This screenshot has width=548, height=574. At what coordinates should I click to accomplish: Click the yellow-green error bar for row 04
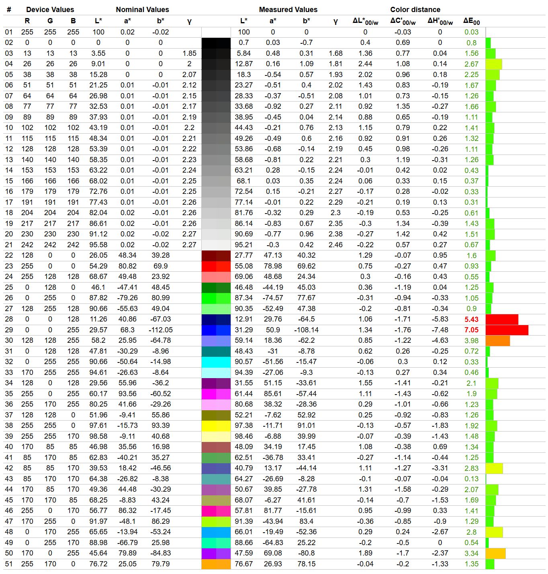(494, 64)
